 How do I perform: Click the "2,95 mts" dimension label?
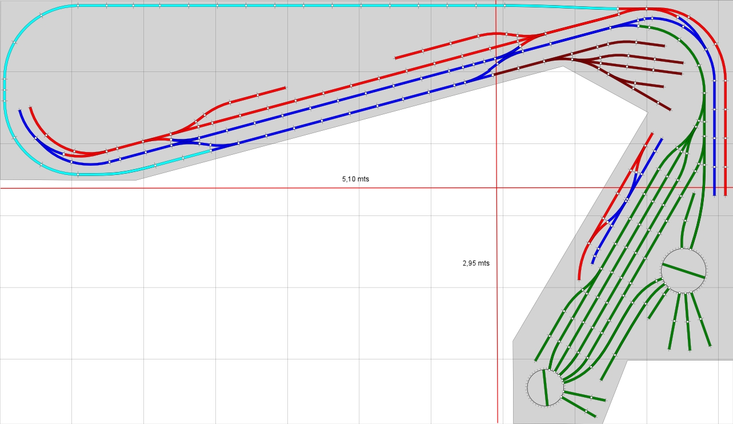476,263
